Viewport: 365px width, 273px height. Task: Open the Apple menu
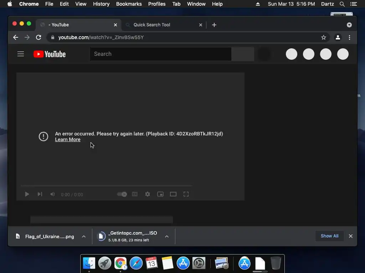click(x=10, y=4)
